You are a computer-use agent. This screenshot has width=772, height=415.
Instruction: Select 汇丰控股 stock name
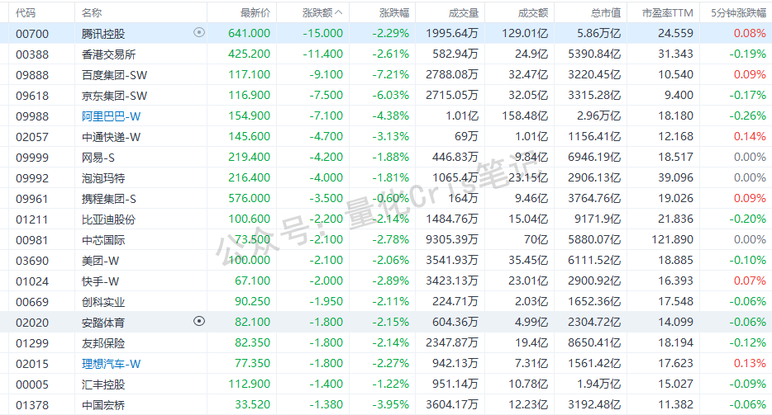[103, 384]
